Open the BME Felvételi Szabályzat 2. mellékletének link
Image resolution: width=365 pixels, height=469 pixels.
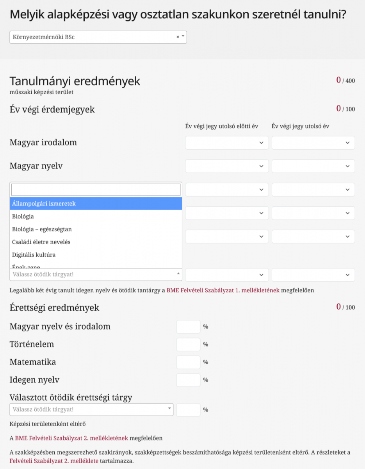point(71,438)
